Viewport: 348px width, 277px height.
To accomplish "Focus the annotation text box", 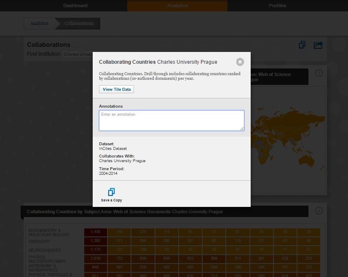I will [171, 120].
